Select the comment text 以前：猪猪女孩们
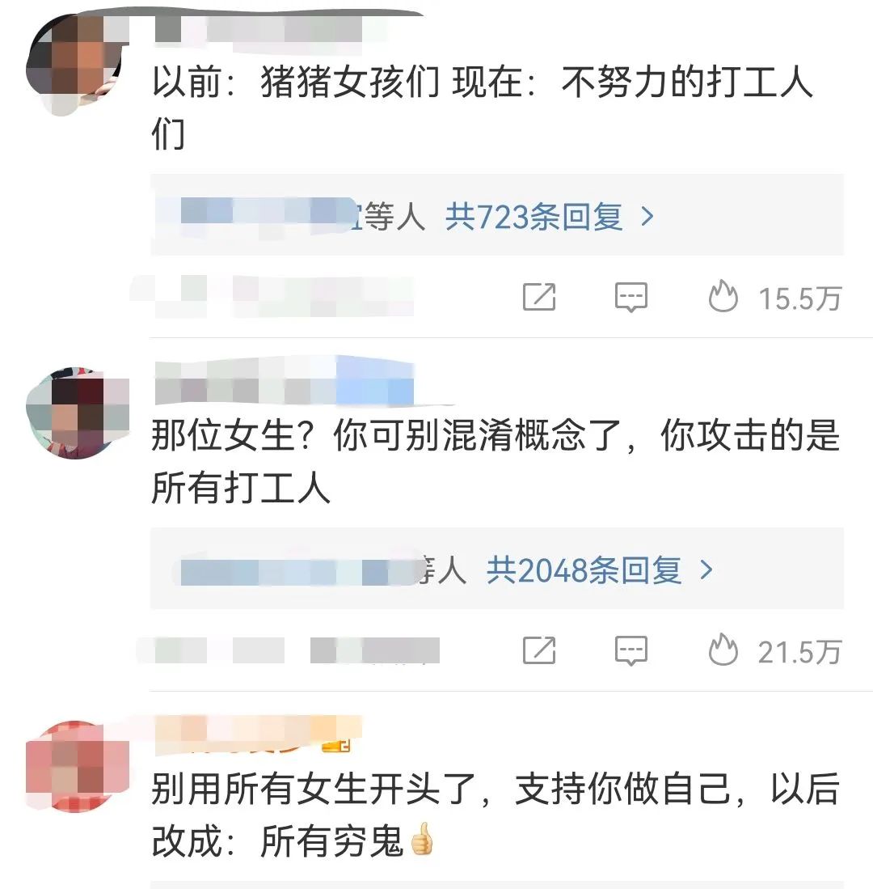873x889 pixels. point(296,82)
